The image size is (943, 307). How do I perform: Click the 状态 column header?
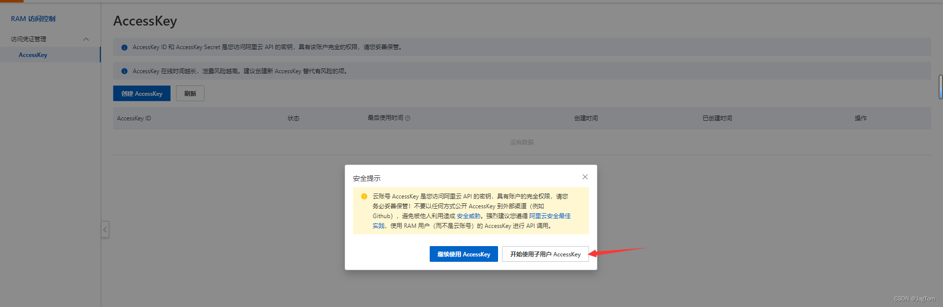[294, 118]
